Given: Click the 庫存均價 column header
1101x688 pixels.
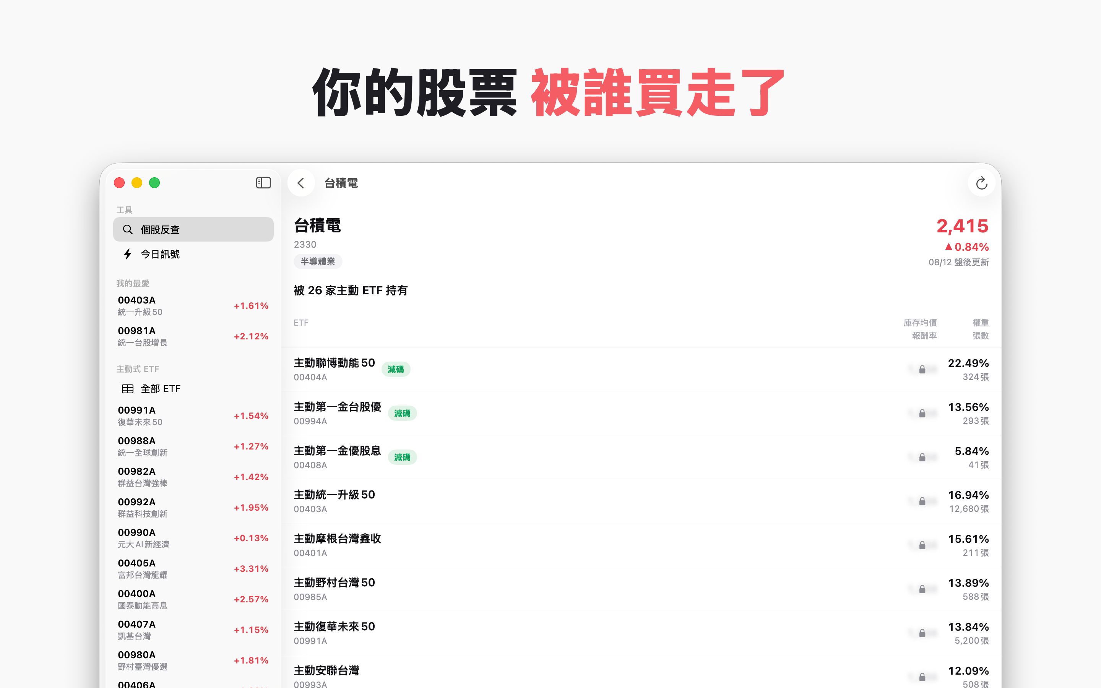Looking at the screenshot, I should 920,323.
